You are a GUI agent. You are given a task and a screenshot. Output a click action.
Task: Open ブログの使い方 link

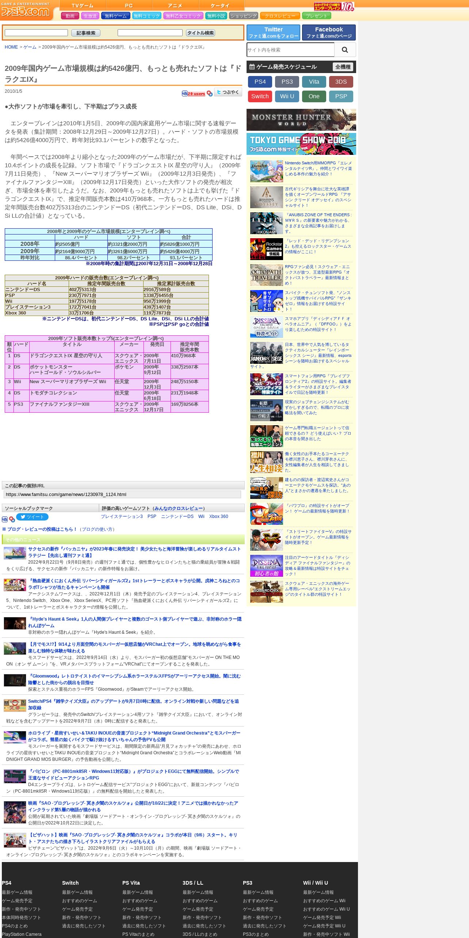click(98, 529)
